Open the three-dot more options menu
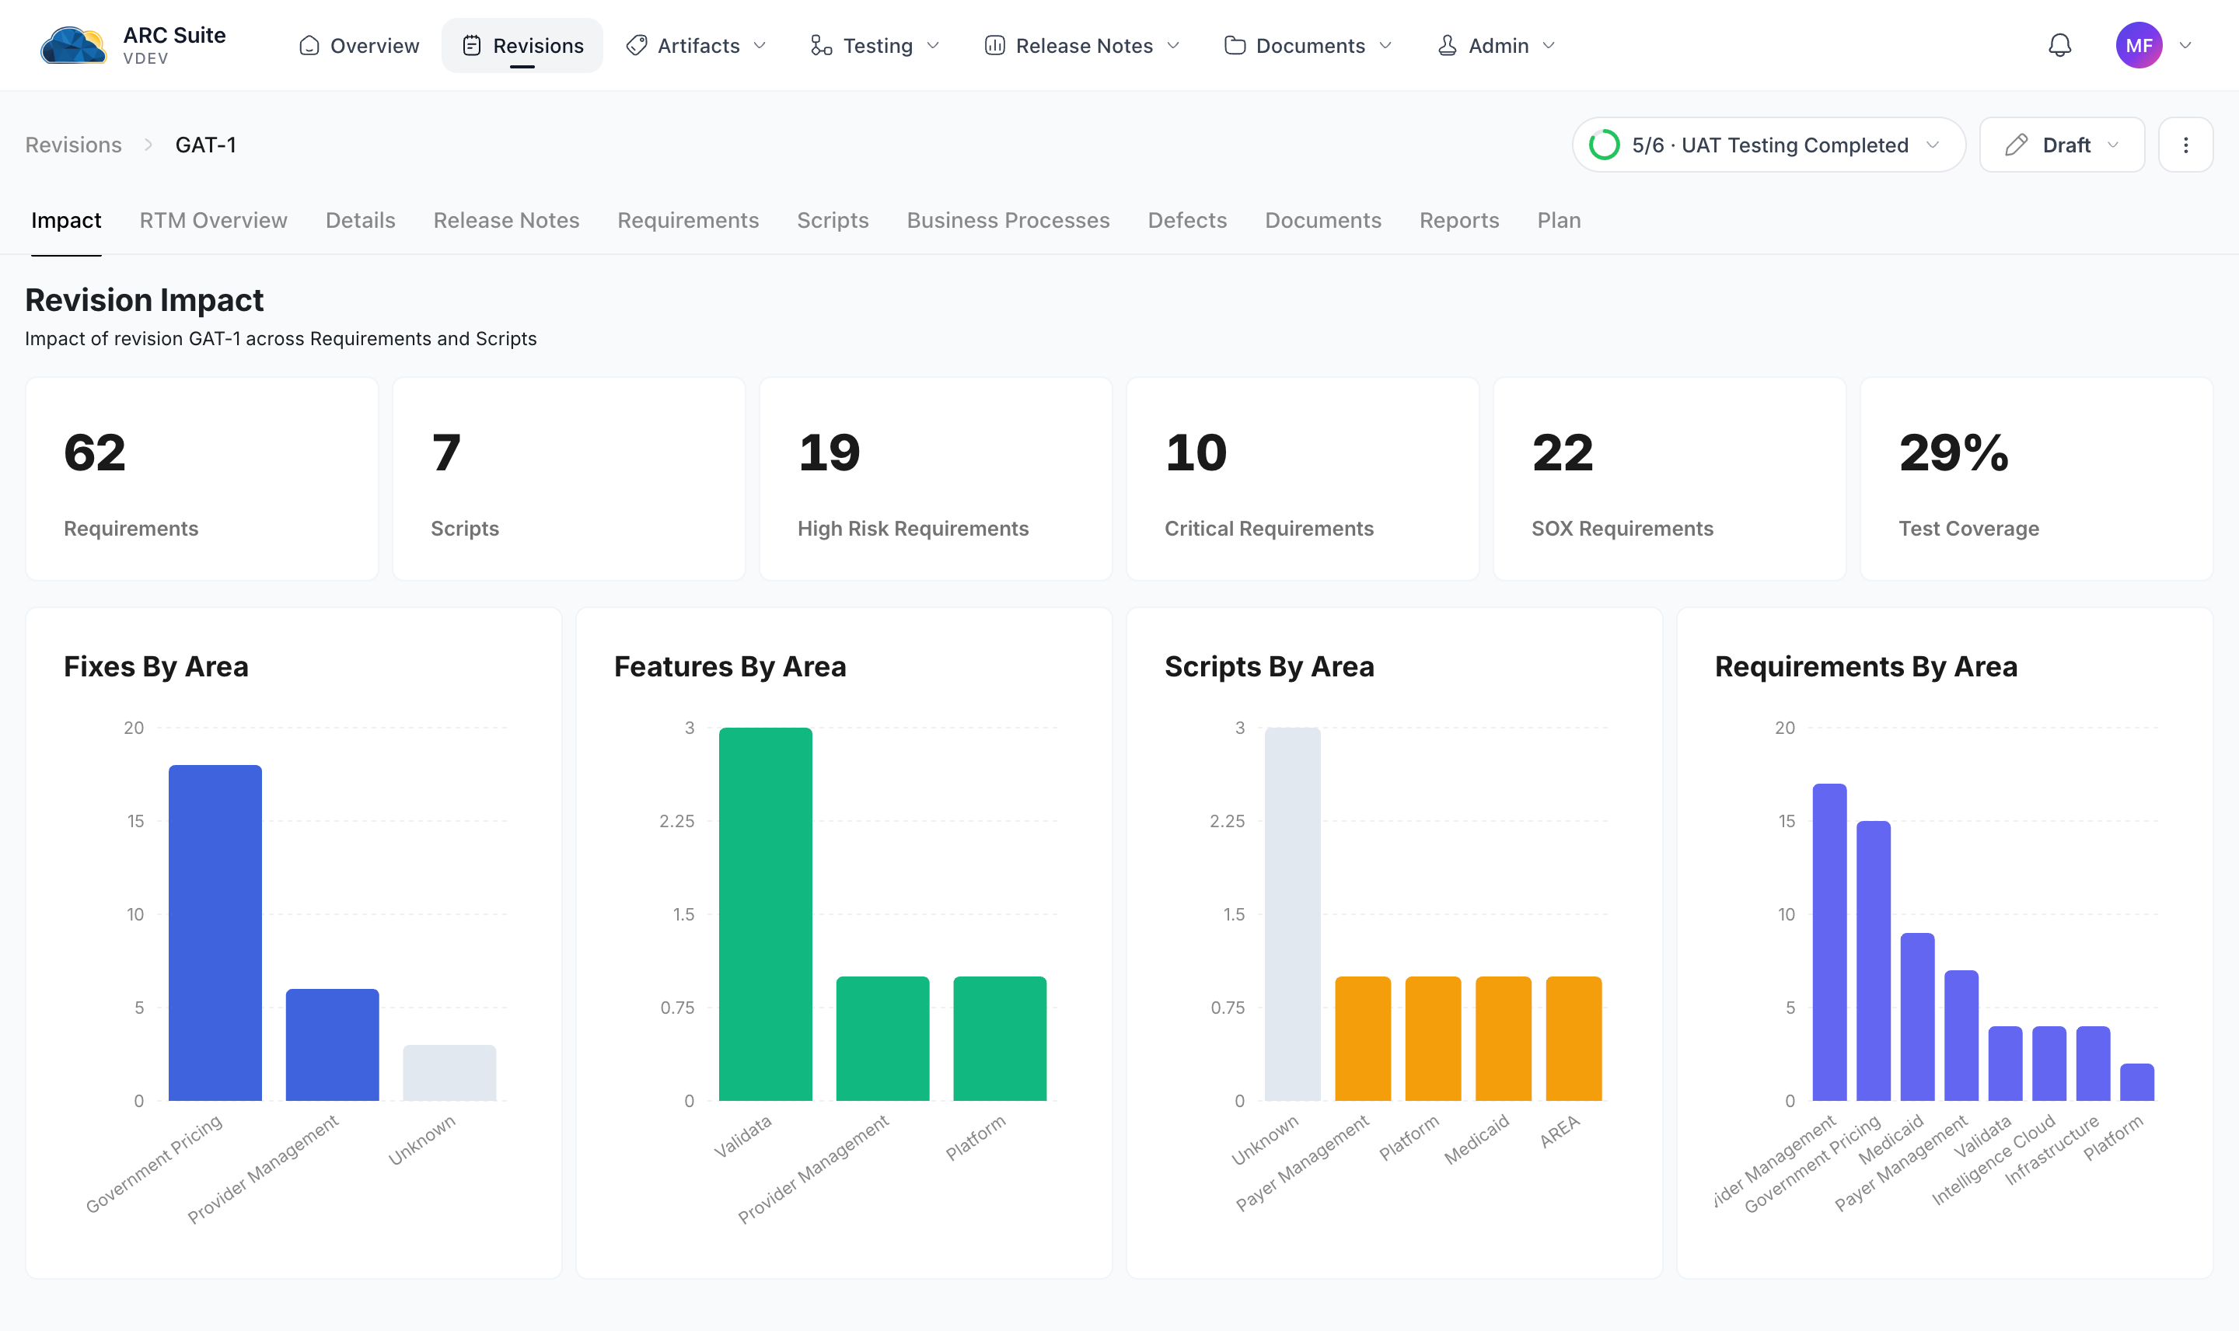This screenshot has width=2239, height=1331. coord(2185,145)
